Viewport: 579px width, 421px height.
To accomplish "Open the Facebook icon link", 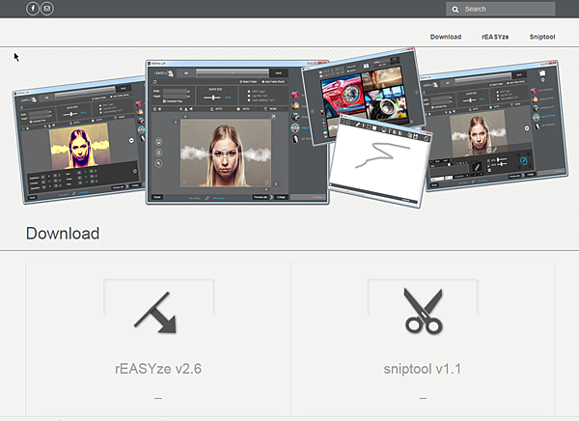I will coord(33,9).
